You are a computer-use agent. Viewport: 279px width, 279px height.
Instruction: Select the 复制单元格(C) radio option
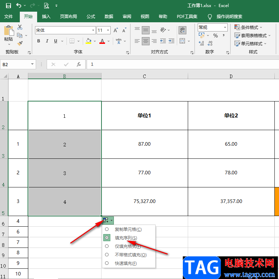[x=107, y=229]
